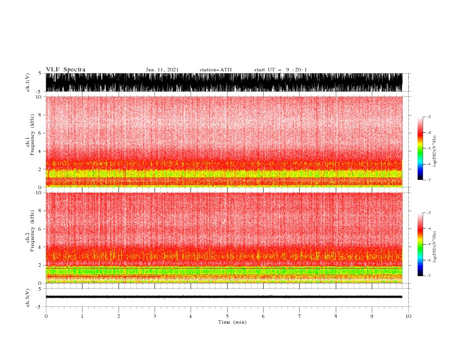The height and width of the screenshot is (355, 460).
Task: Click the "ch.3(V)" axis label
Action: point(28,298)
